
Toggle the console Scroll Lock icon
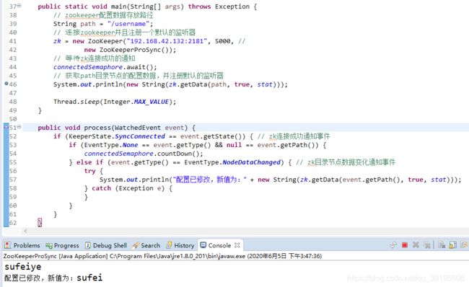(453, 245)
